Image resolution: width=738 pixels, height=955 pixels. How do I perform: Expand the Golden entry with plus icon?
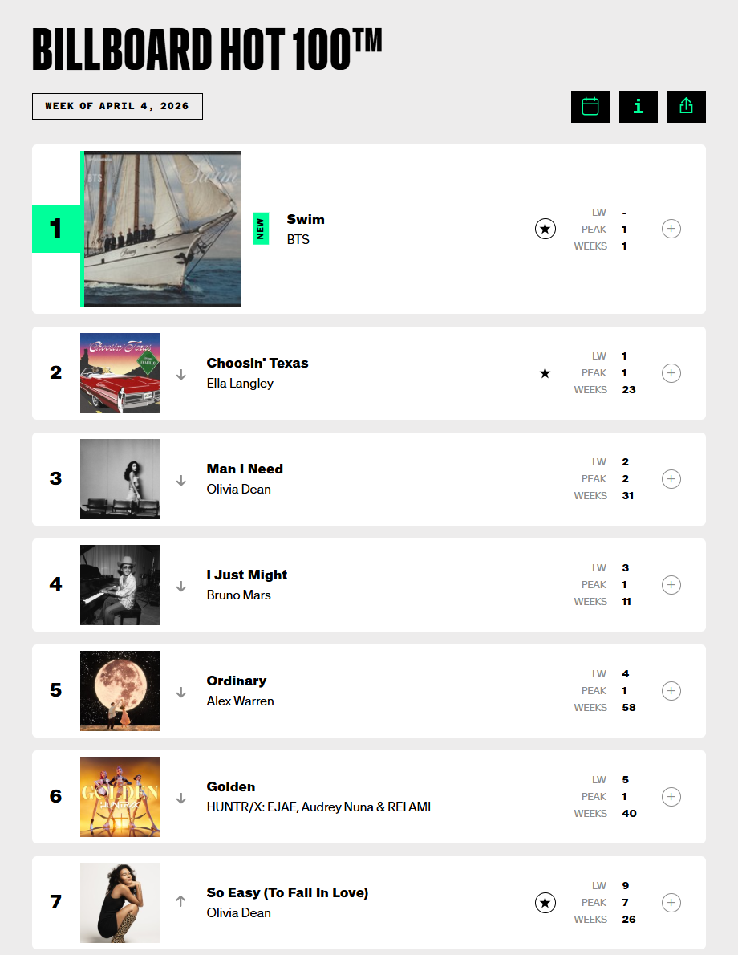point(671,797)
